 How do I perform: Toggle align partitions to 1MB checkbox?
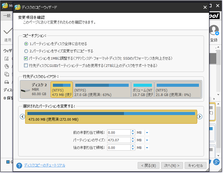pos(26,58)
